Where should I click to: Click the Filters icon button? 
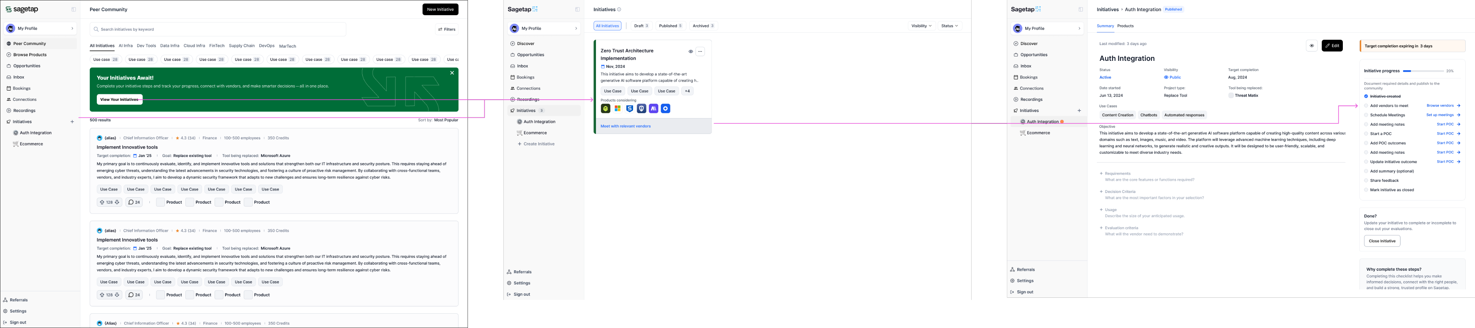coord(447,29)
